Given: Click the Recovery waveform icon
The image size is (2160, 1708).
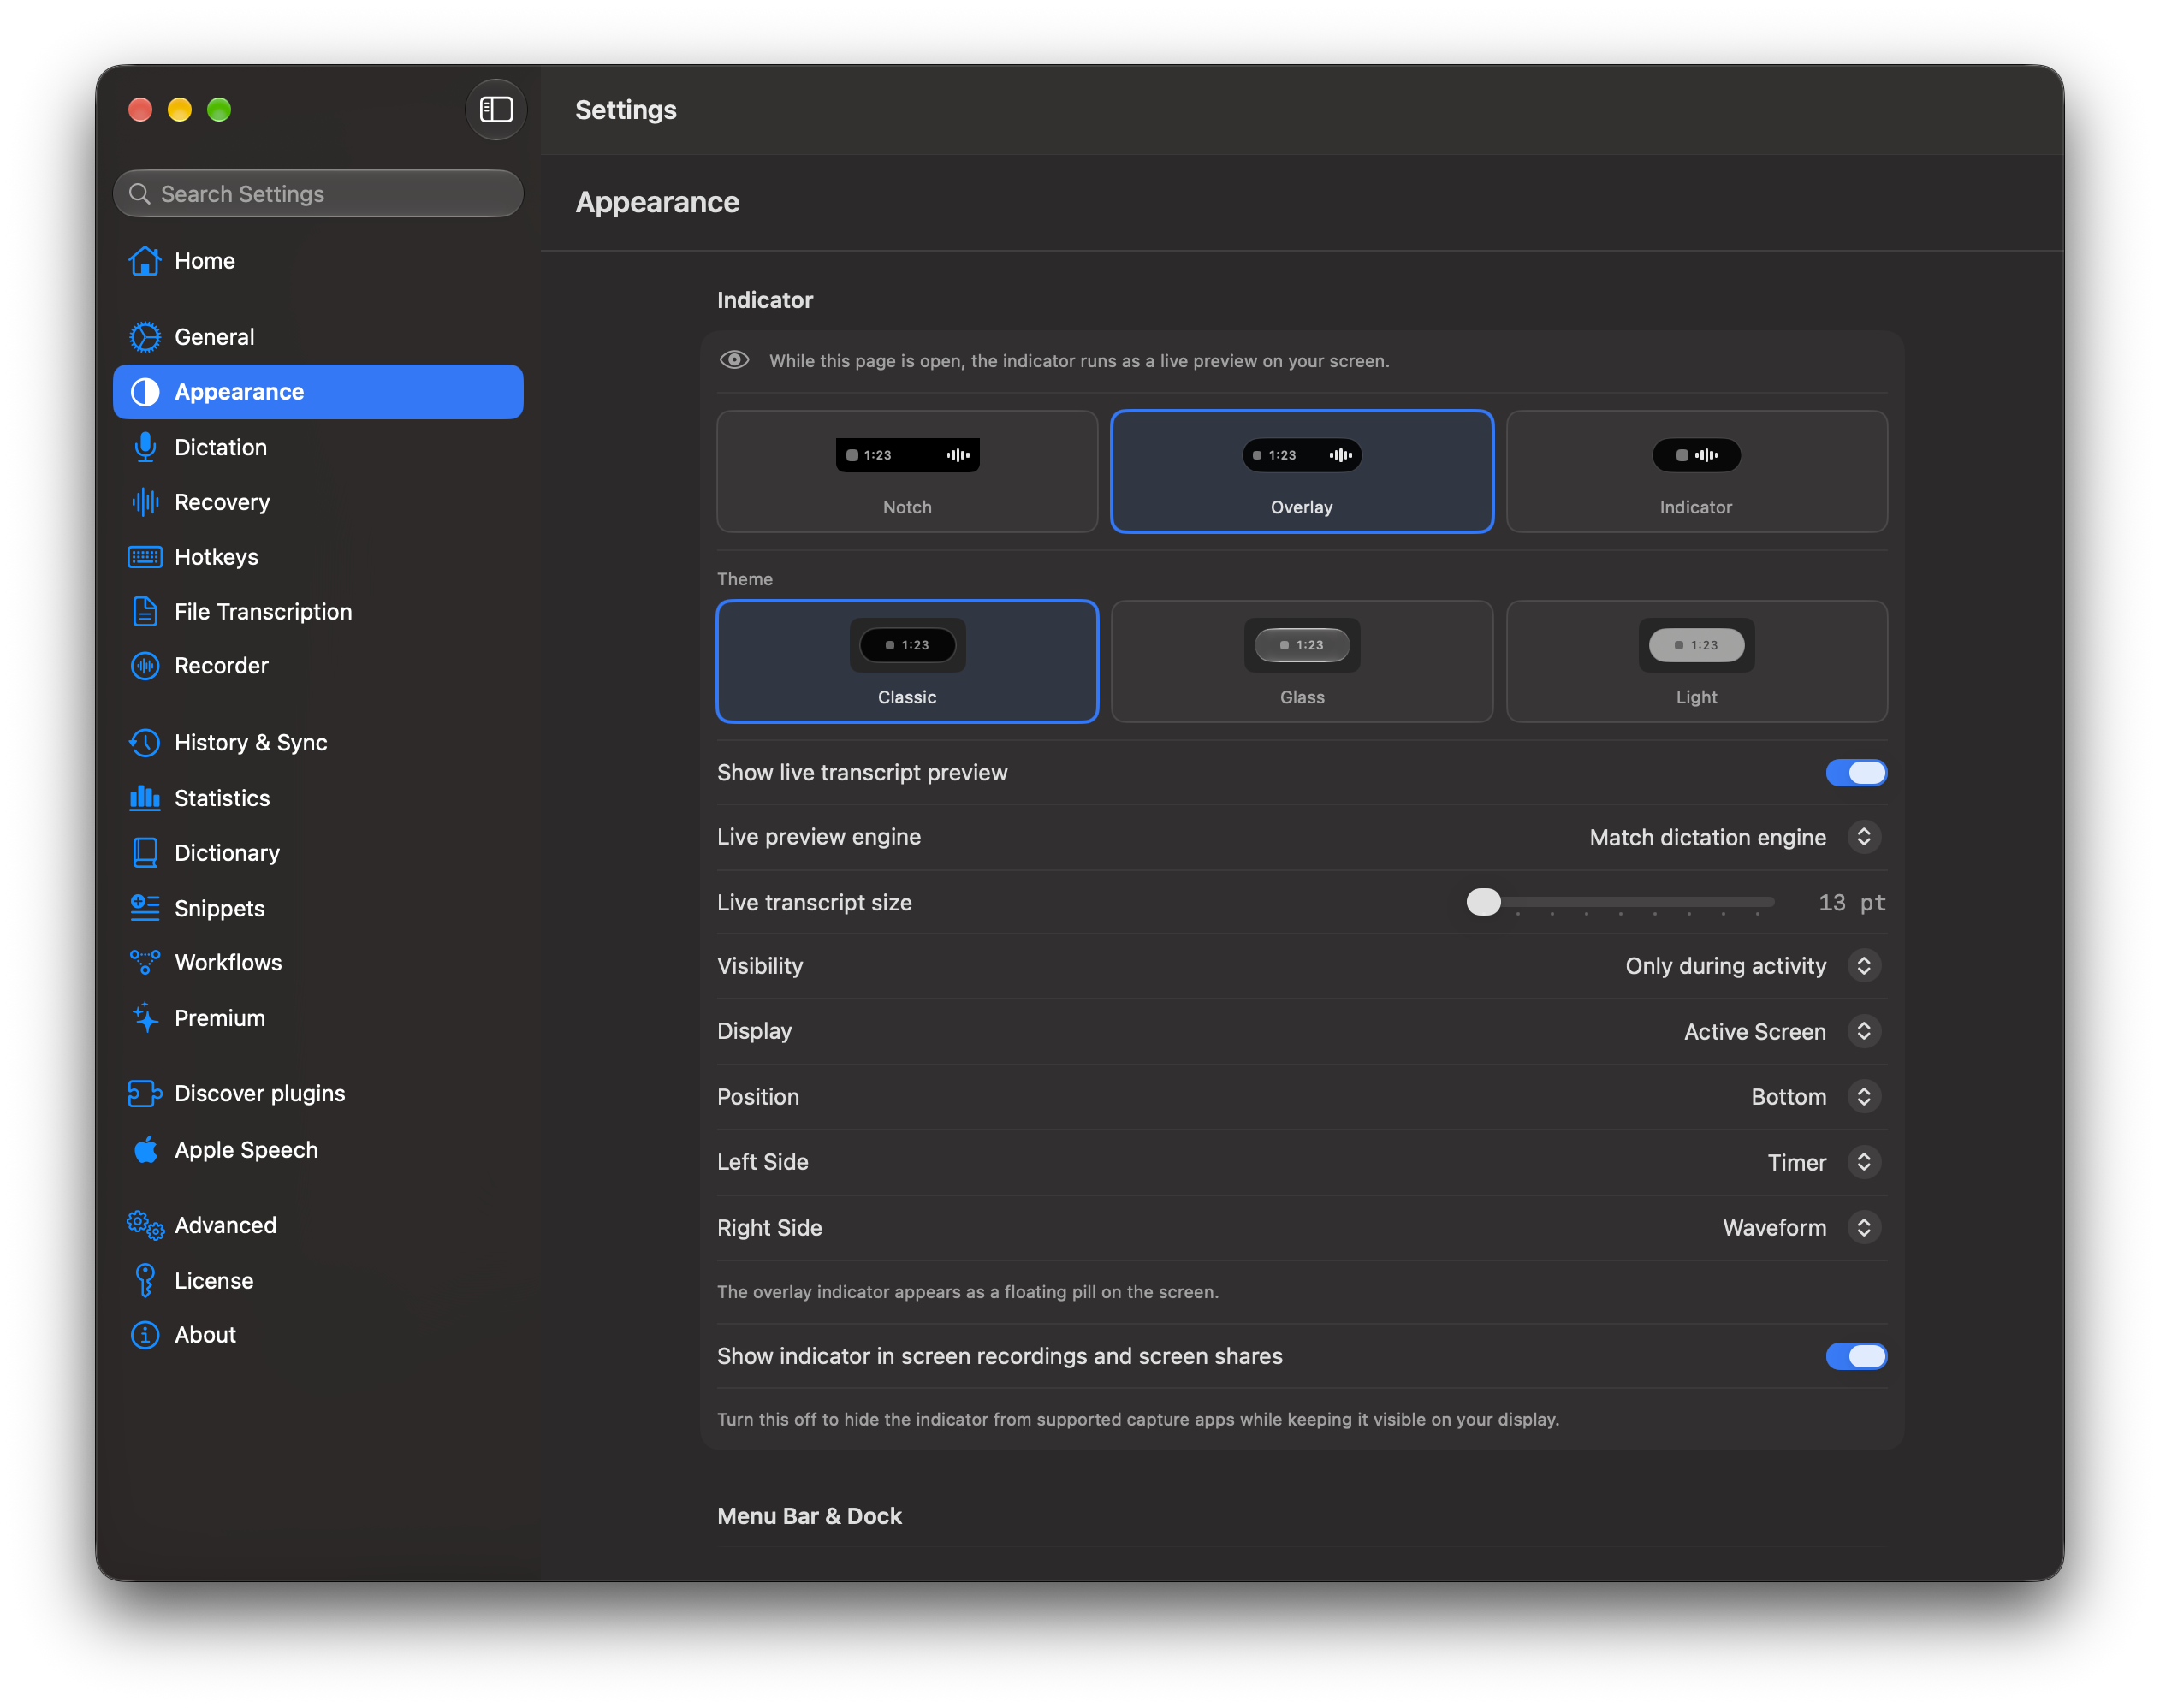Looking at the screenshot, I should pos(145,502).
